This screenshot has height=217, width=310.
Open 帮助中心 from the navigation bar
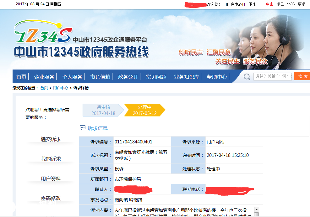click(217, 77)
